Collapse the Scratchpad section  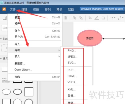4,39
